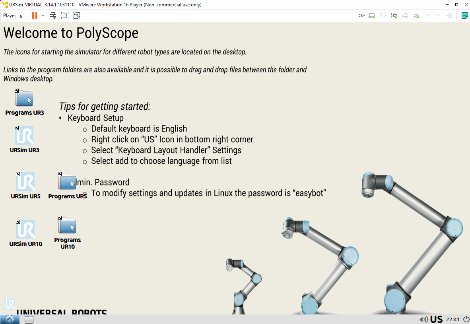
Task: Click the VMware window title text
Action: [105, 4]
